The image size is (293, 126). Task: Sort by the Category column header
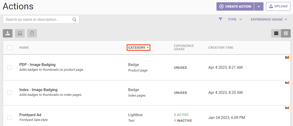tap(138, 48)
